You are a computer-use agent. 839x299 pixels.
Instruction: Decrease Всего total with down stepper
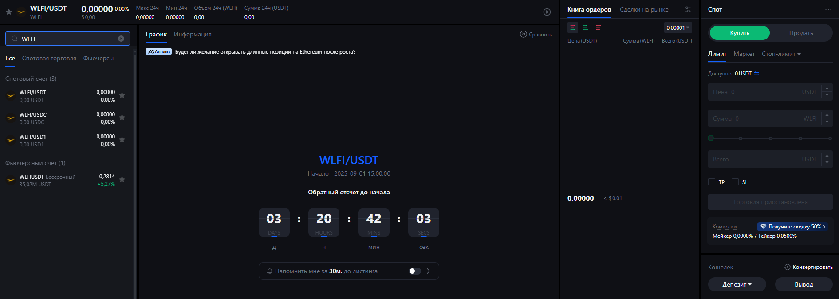827,163
